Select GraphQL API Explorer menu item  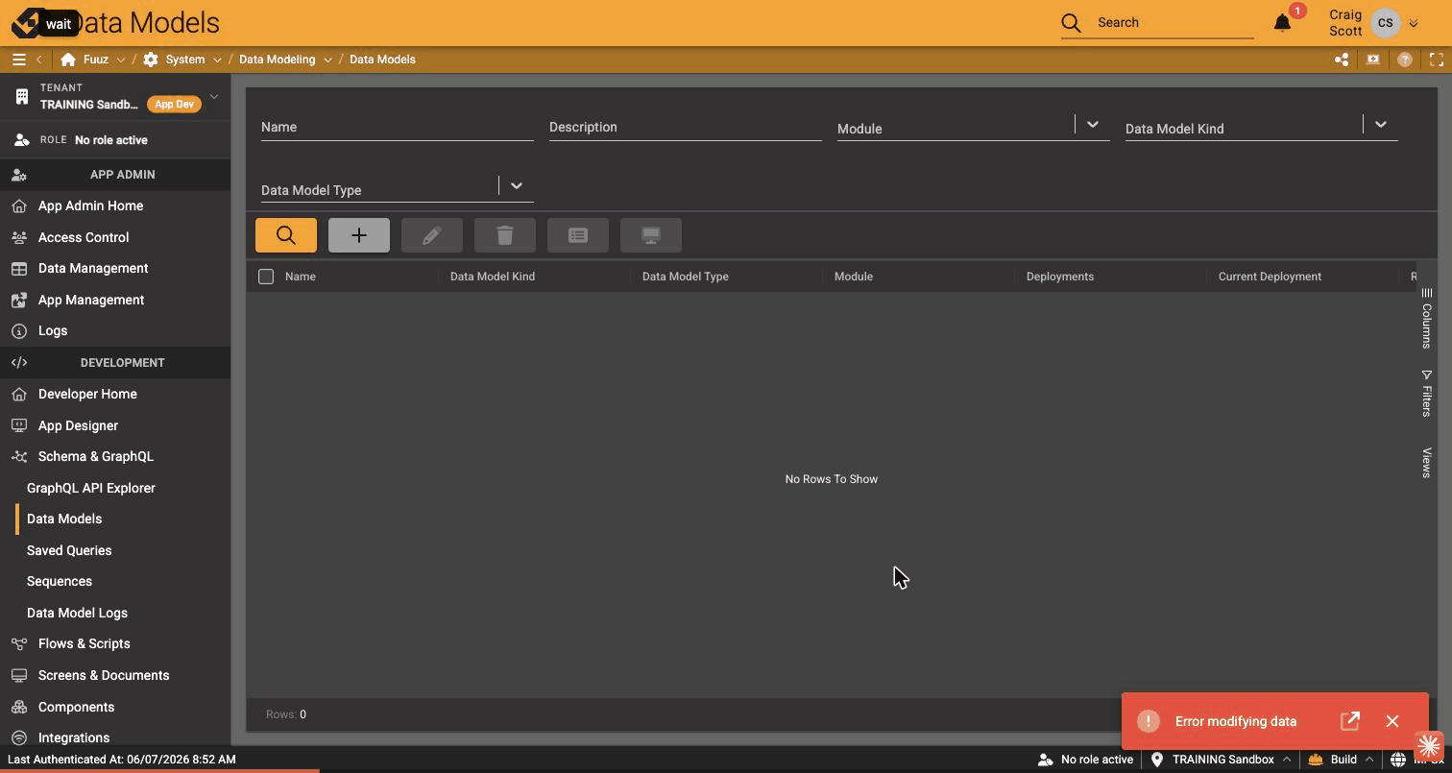point(91,488)
